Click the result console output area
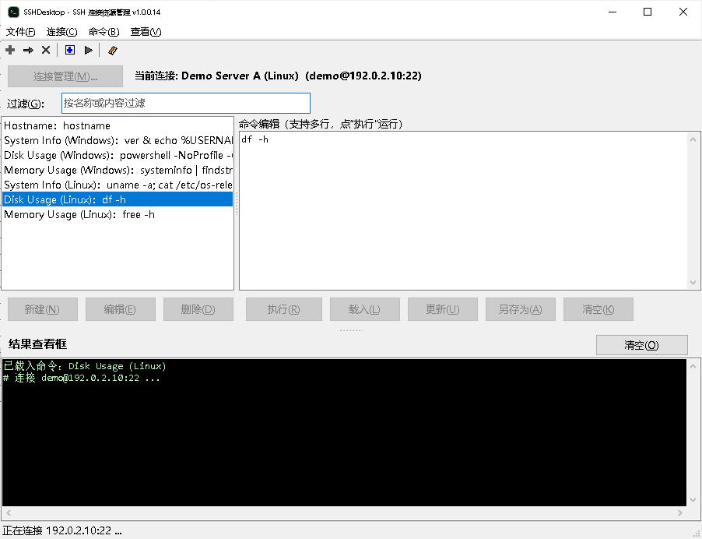Screen dimensions: 702x539 tap(344, 432)
